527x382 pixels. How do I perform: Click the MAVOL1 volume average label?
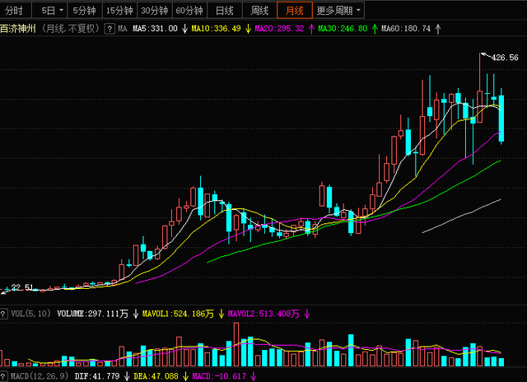[x=178, y=314]
